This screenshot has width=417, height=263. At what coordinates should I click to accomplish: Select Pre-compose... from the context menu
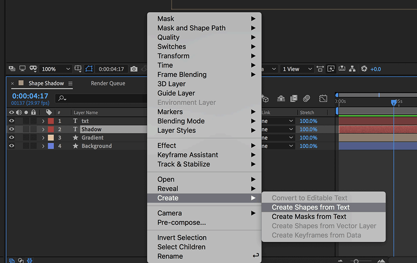tap(181, 223)
